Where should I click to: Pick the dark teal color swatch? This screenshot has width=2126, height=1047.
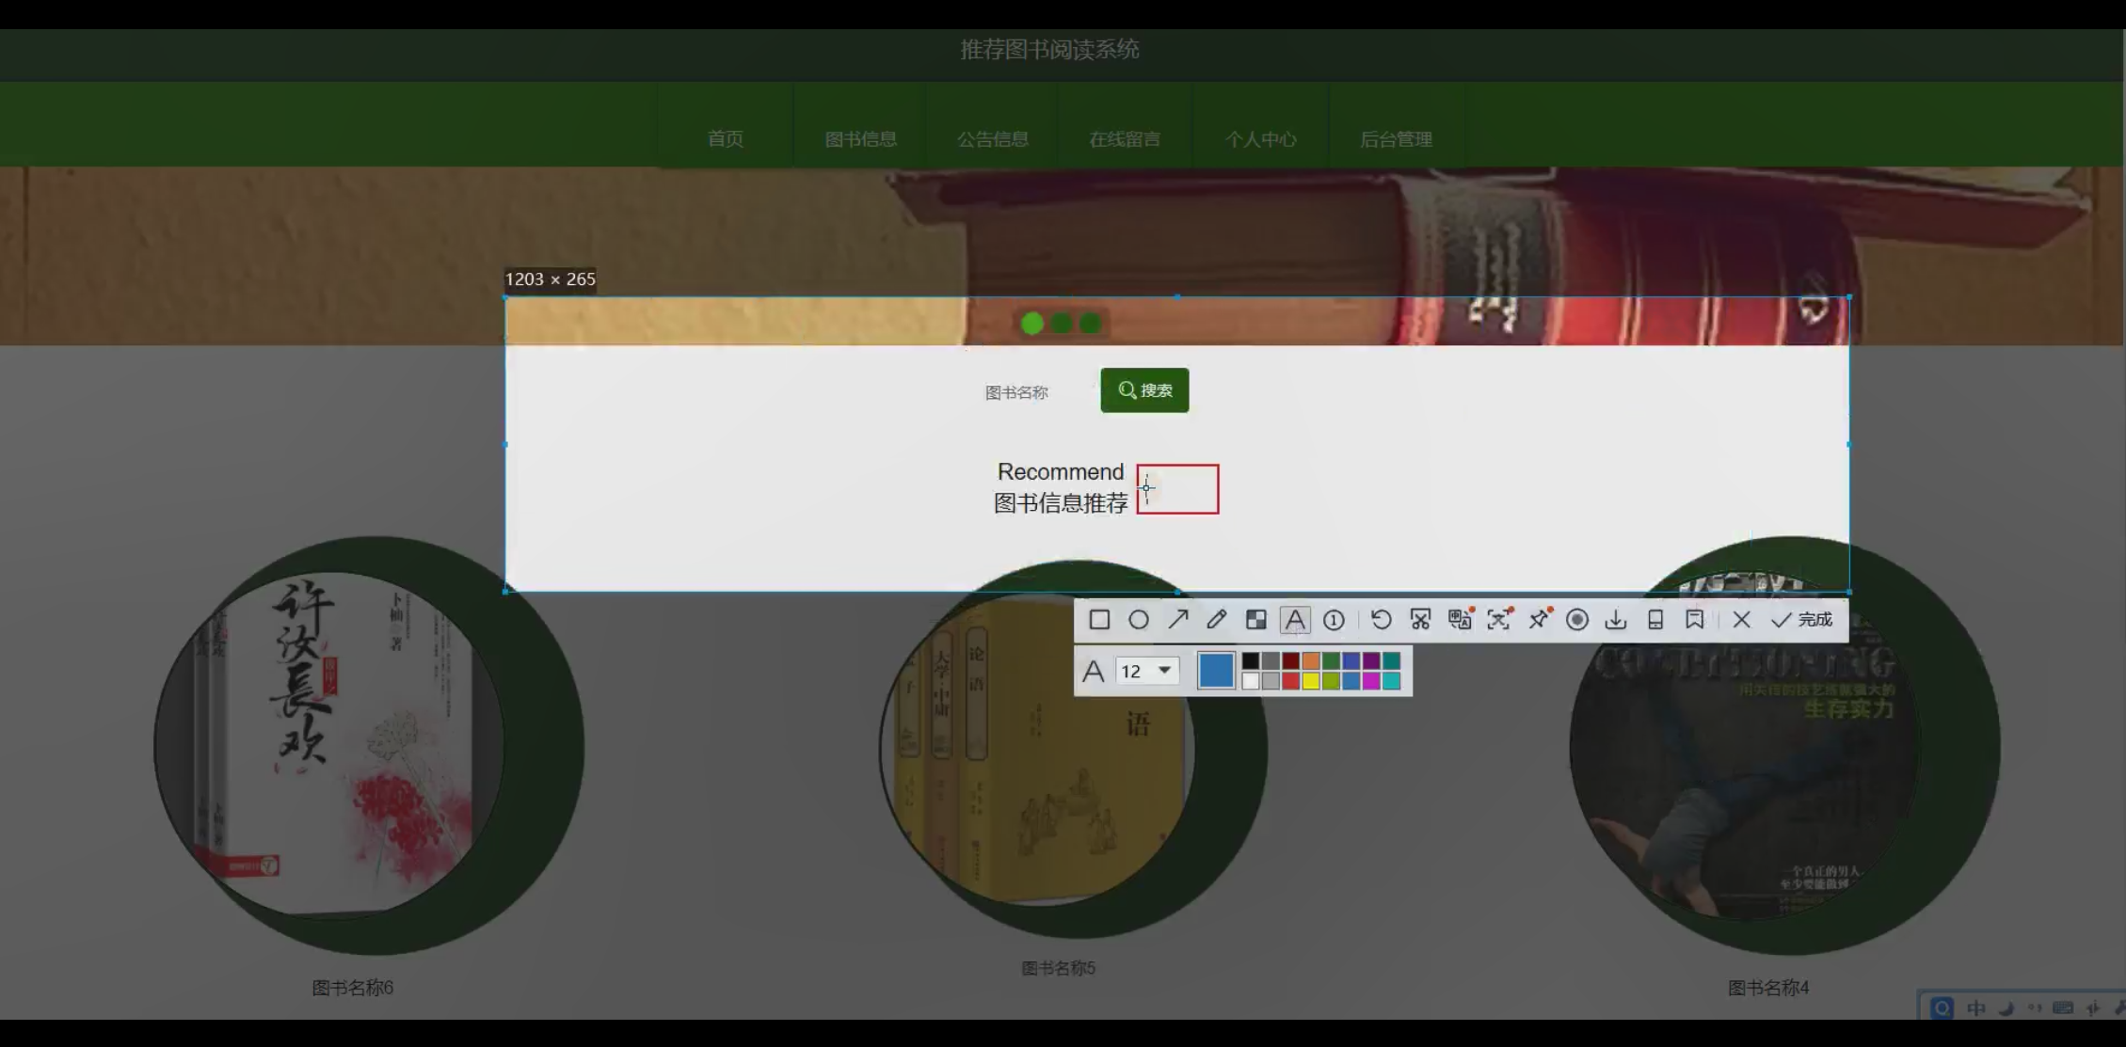click(x=1391, y=661)
